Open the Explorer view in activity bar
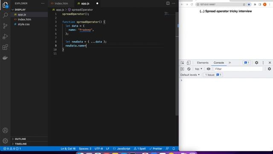The width and height of the screenshot is (273, 154). pos(5,5)
